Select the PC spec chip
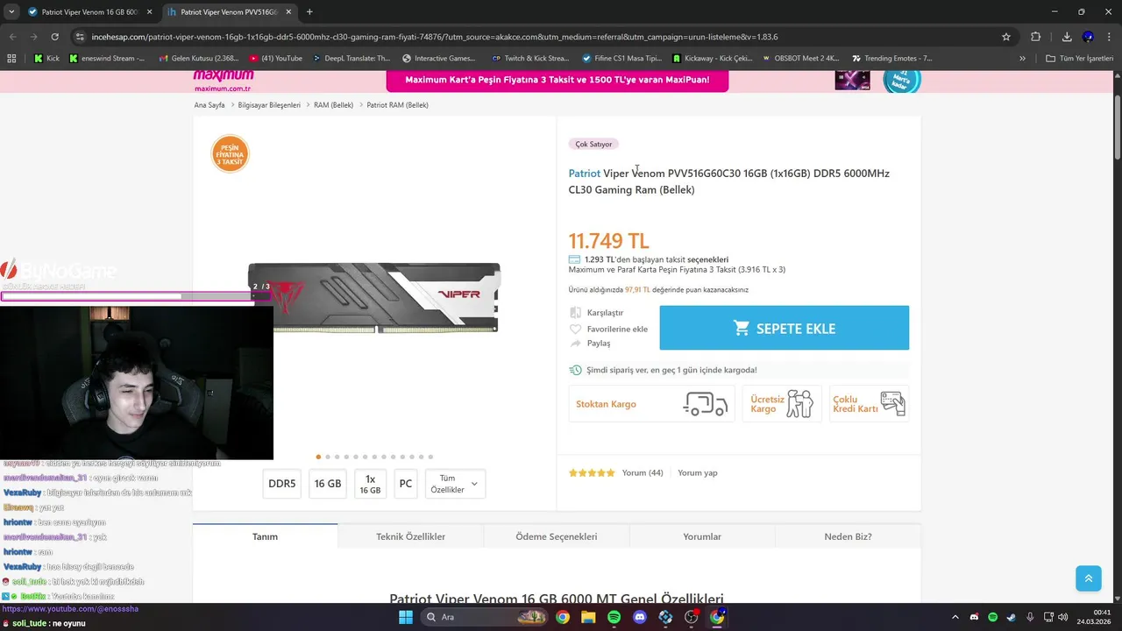Viewport: 1122px width, 631px height. click(405, 484)
